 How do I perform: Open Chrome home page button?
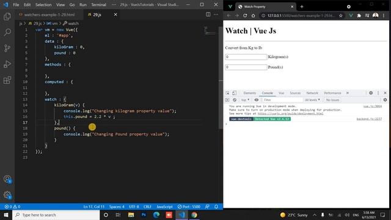253,15
